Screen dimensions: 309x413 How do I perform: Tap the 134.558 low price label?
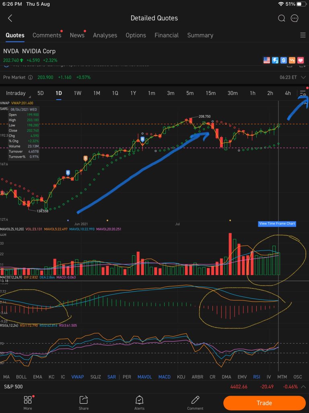[42, 211]
